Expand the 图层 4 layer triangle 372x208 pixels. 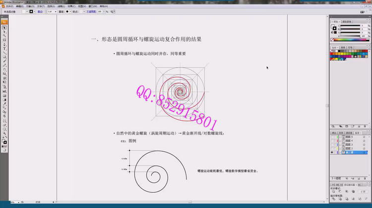(x=340, y=141)
